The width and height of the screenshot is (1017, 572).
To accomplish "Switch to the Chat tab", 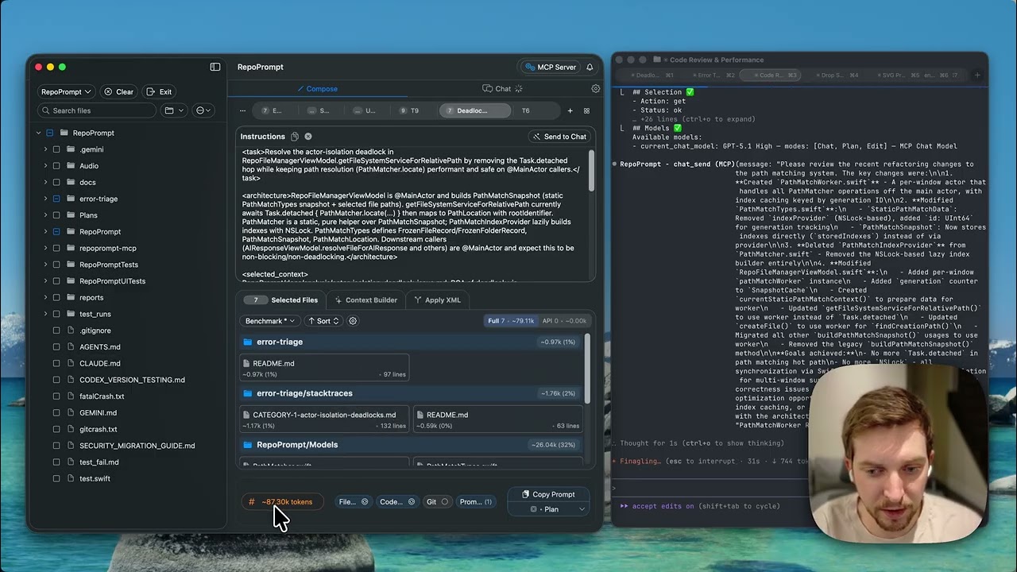I will (502, 89).
